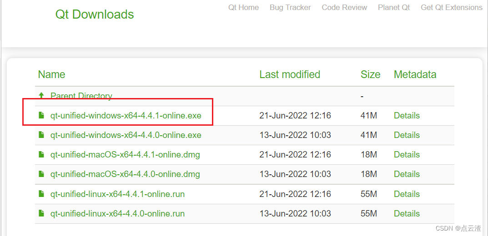488x236 pixels.
Task: Open the Code Review link
Action: (344, 7)
